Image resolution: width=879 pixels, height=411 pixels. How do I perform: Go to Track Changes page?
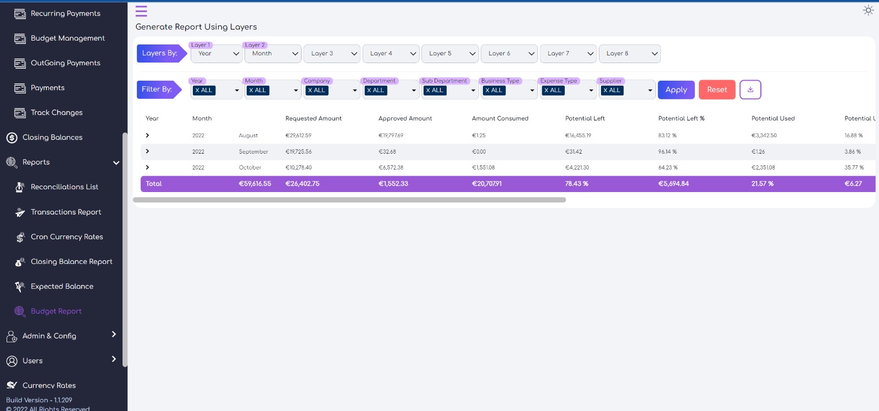tap(56, 112)
